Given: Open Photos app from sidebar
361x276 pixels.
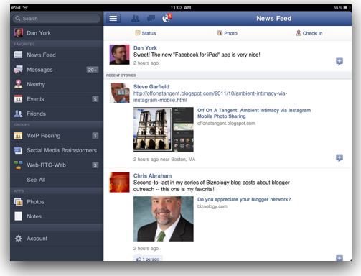Looking at the screenshot, I should coord(57,202).
